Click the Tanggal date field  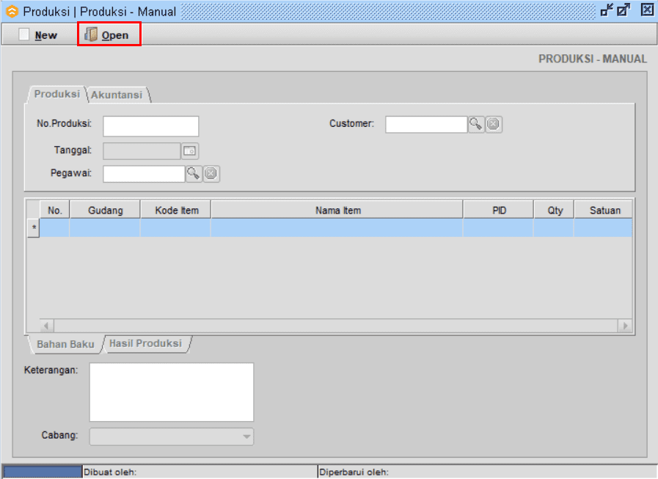click(142, 151)
